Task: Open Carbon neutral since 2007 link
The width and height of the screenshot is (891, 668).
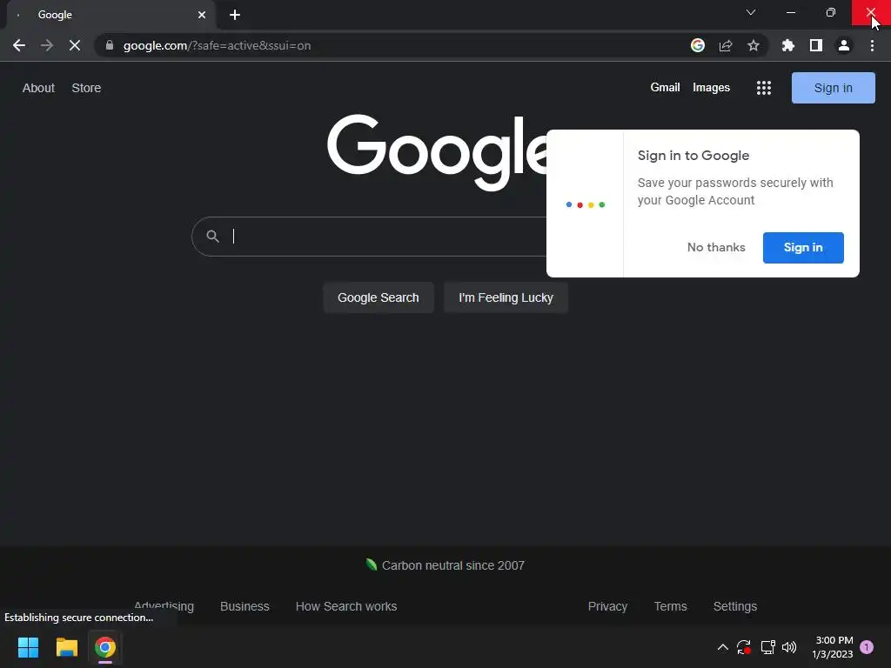Action: (x=452, y=565)
